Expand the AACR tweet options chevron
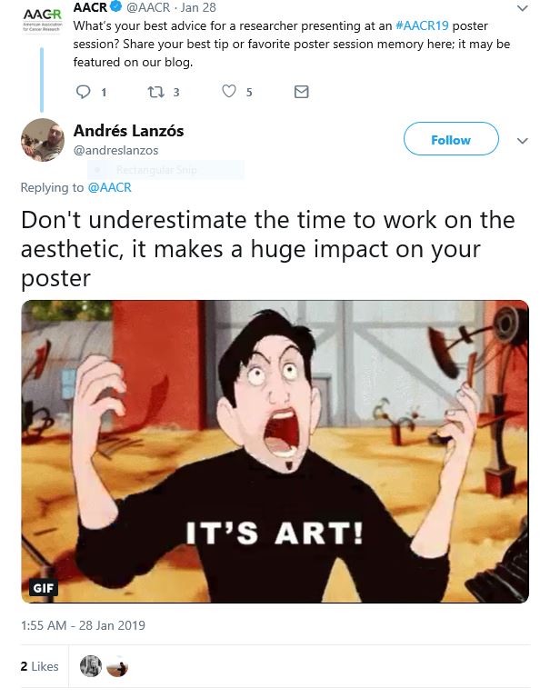The width and height of the screenshot is (540, 698). pyautogui.click(x=523, y=8)
